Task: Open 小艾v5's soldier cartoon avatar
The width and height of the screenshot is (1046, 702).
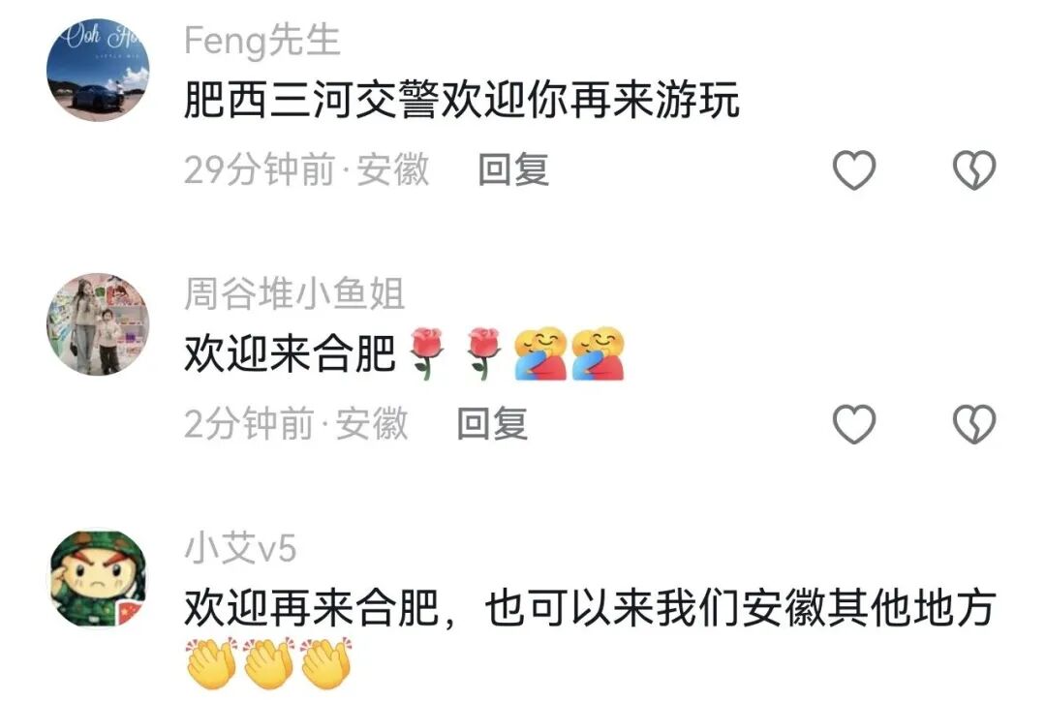Action: point(98,578)
